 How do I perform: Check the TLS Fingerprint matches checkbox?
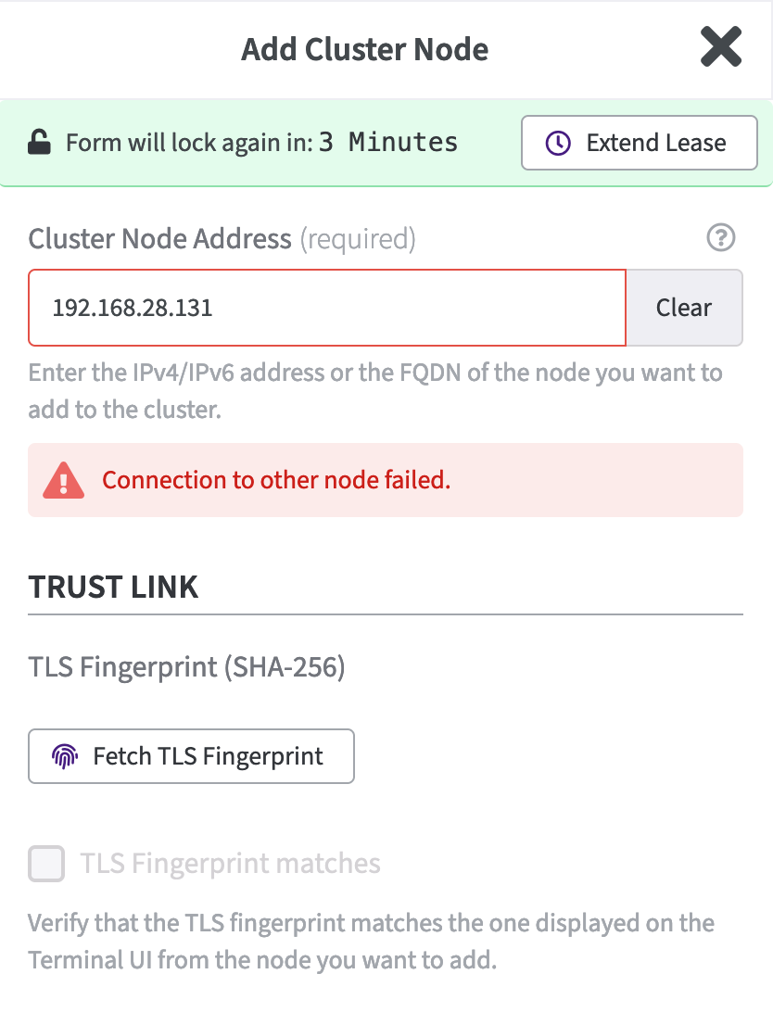(45, 864)
